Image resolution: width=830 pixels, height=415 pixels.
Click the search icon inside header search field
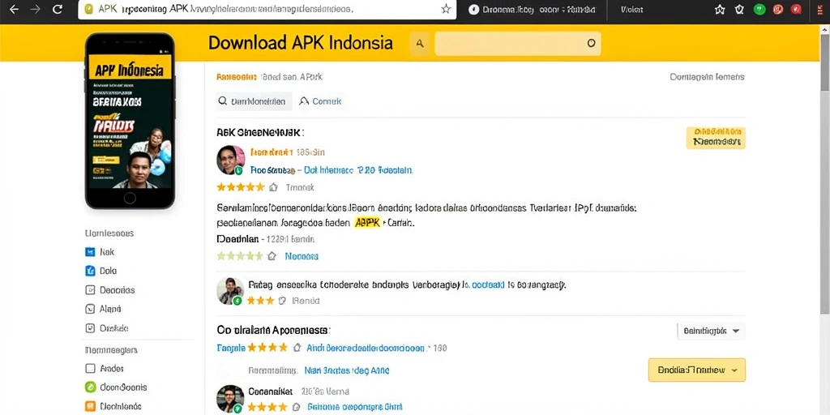pyautogui.click(x=591, y=44)
